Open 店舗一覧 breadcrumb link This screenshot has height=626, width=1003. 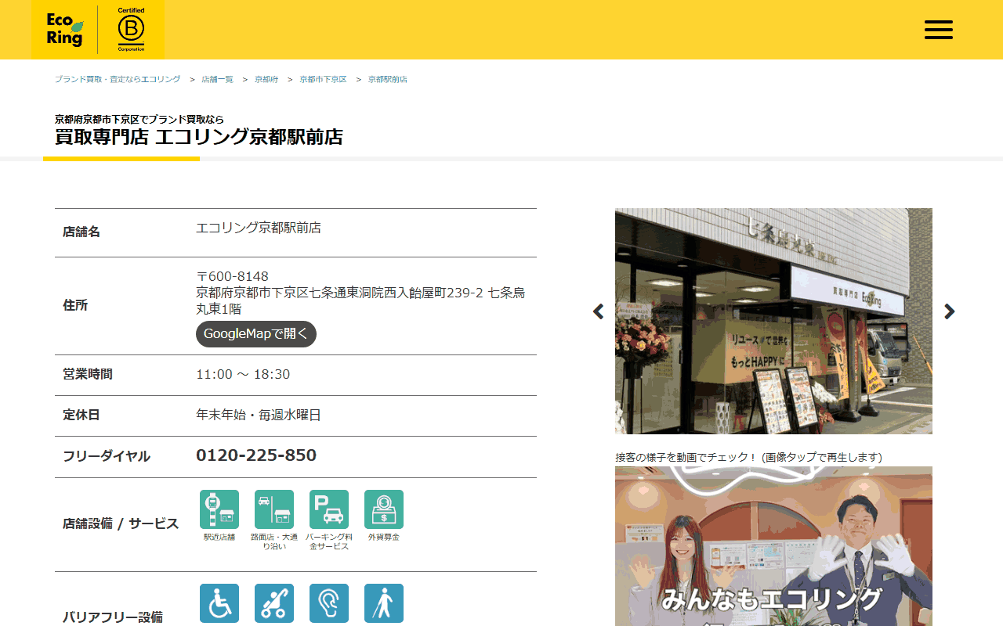(x=217, y=80)
